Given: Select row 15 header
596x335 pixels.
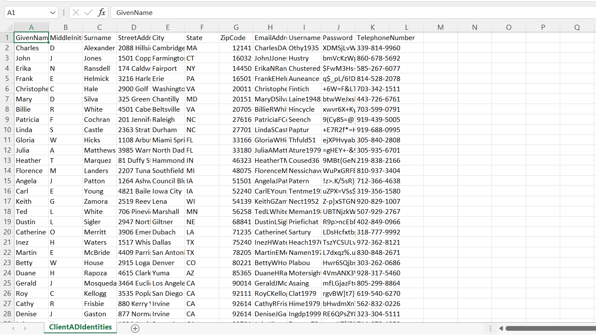Looking at the screenshot, I should coord(7,181).
